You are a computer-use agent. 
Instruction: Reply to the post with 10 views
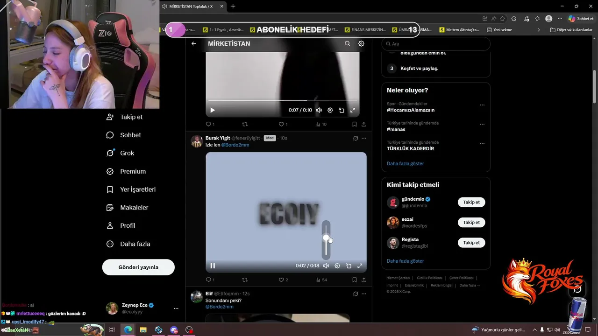(x=210, y=124)
